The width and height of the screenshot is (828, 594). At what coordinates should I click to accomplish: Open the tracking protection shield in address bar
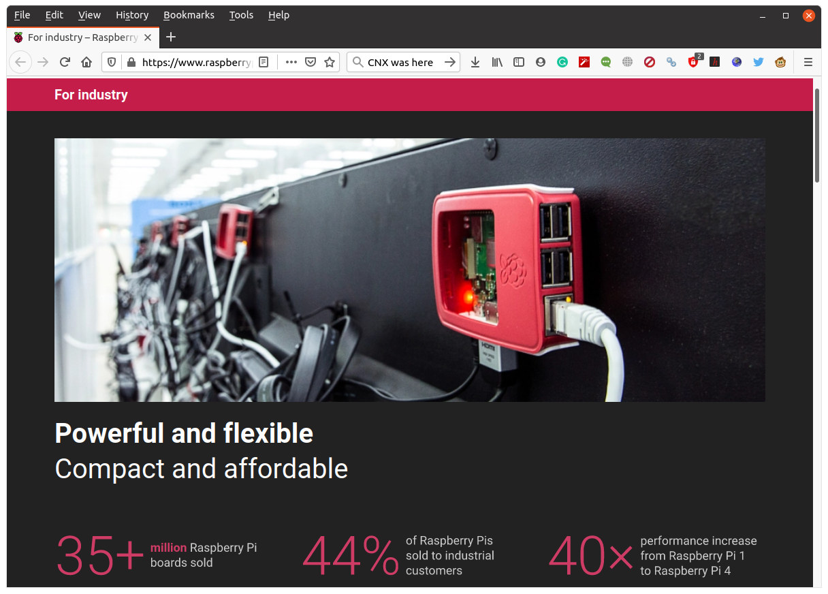[x=112, y=62]
